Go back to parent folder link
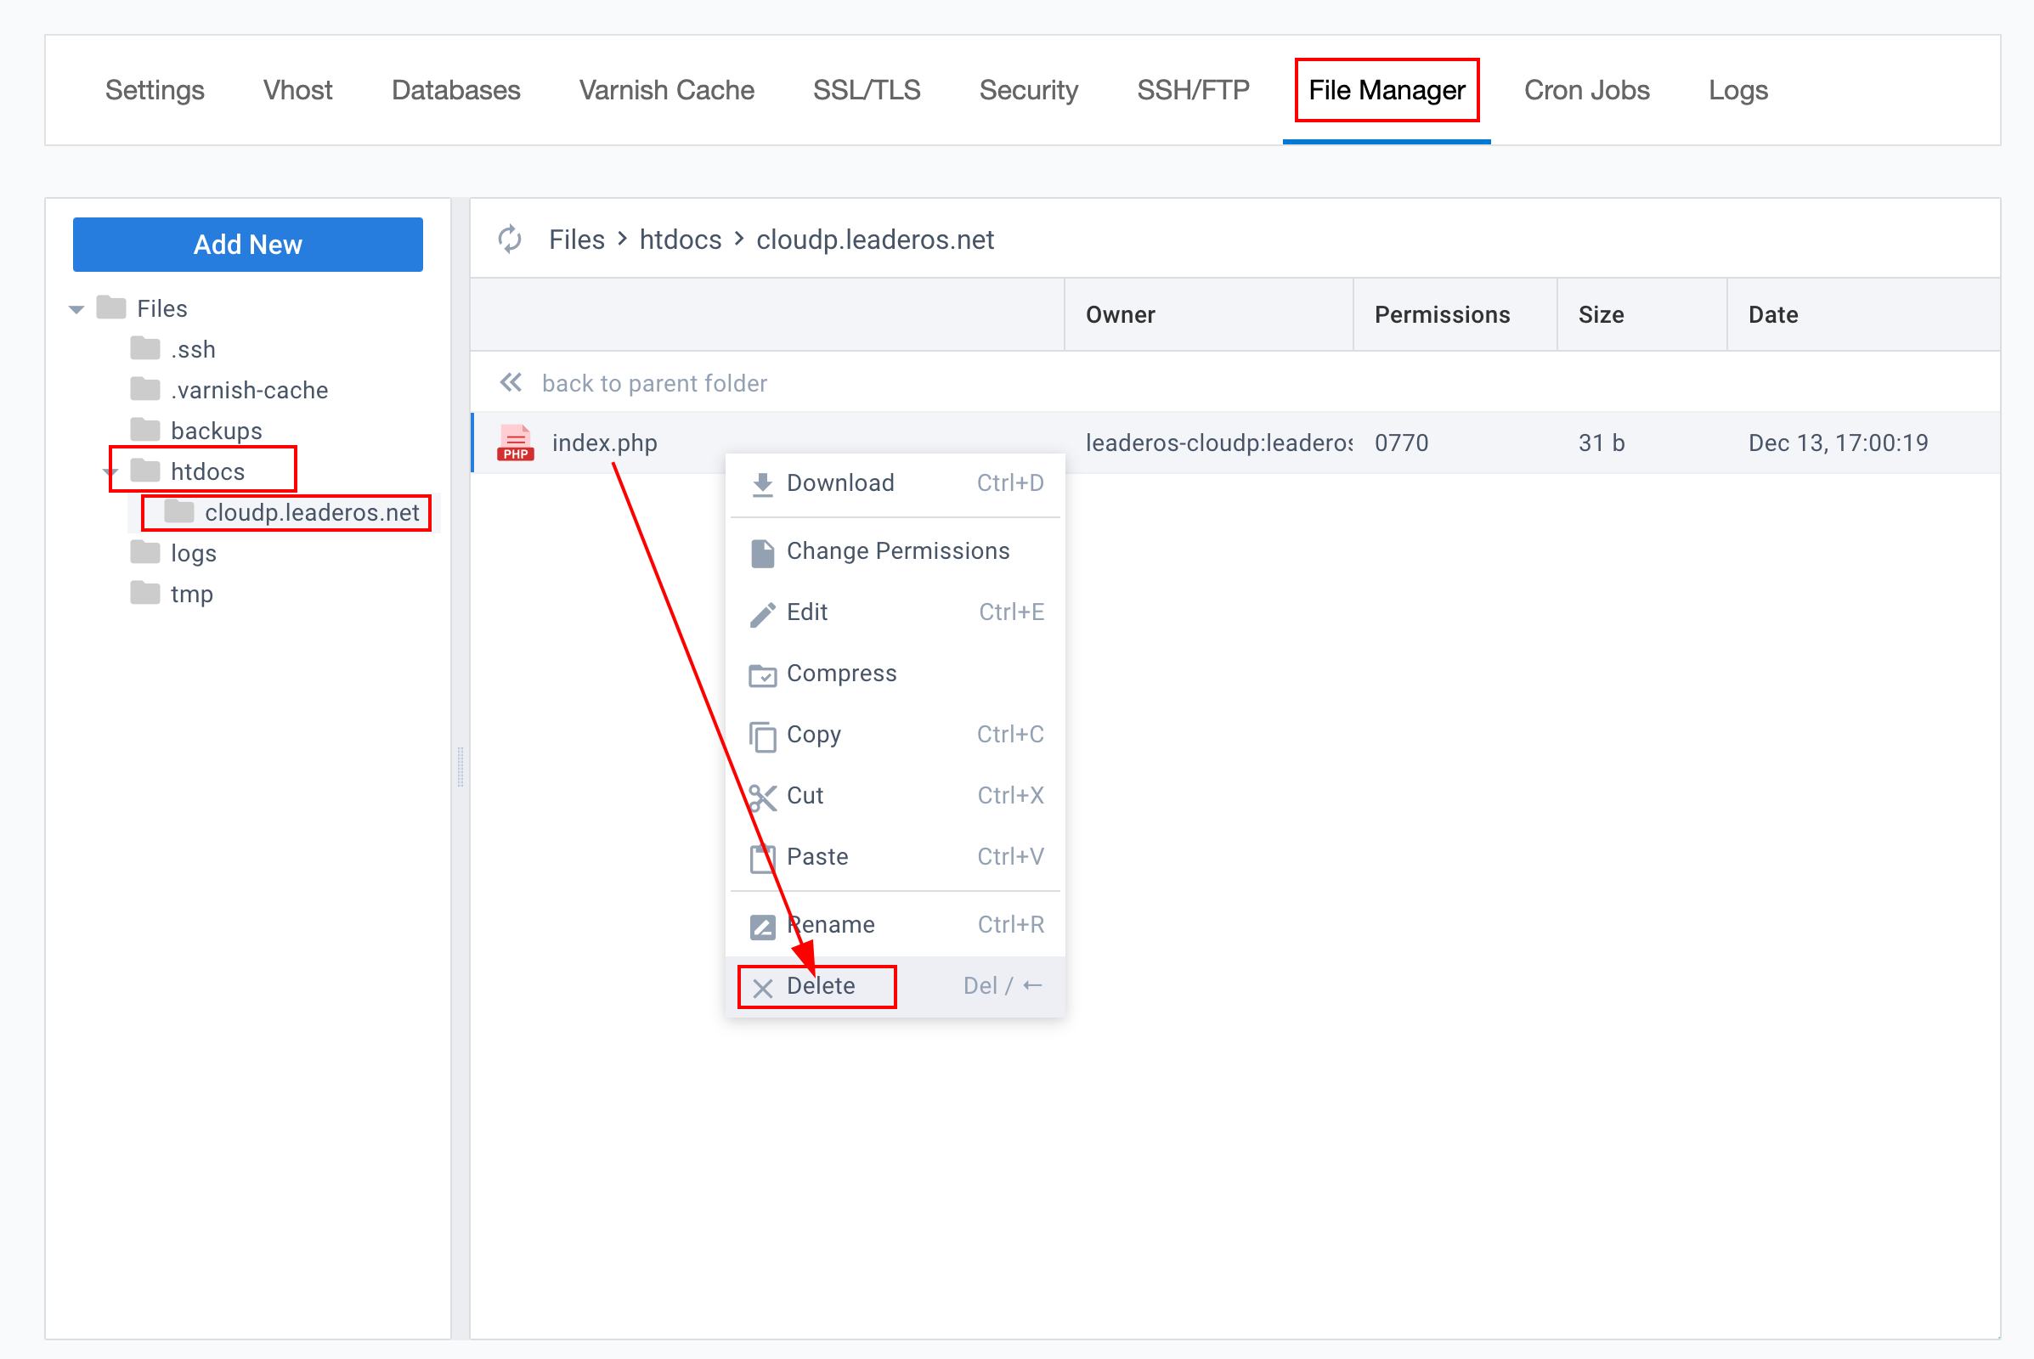The height and width of the screenshot is (1359, 2034). (653, 383)
